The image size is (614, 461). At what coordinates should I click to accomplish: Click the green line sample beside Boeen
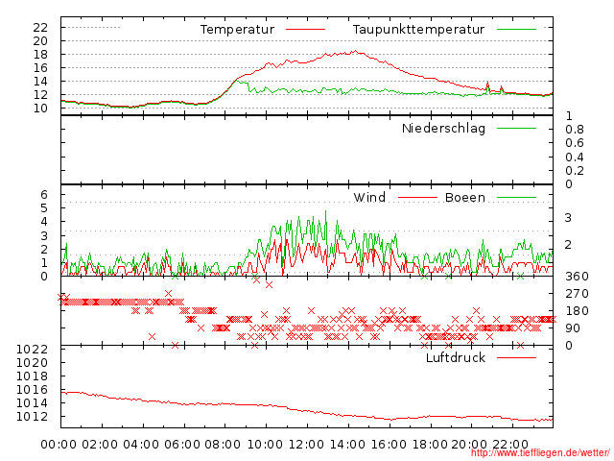[516, 198]
